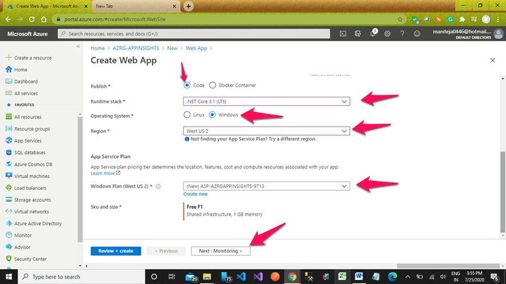
Task: Open Microsoft Word from taskbar
Action: pos(358,277)
